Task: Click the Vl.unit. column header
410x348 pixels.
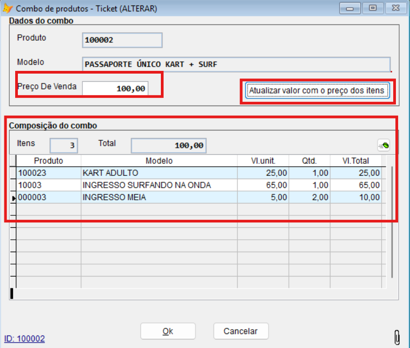Action: pos(263,161)
